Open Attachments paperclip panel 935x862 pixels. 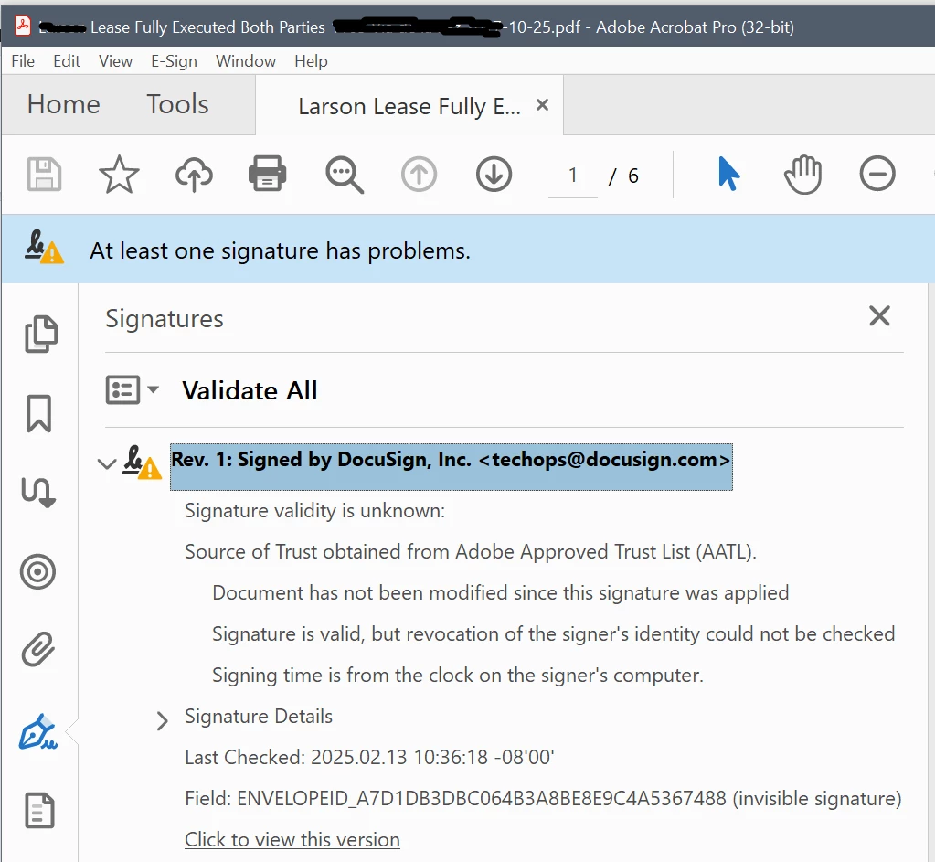tap(38, 649)
